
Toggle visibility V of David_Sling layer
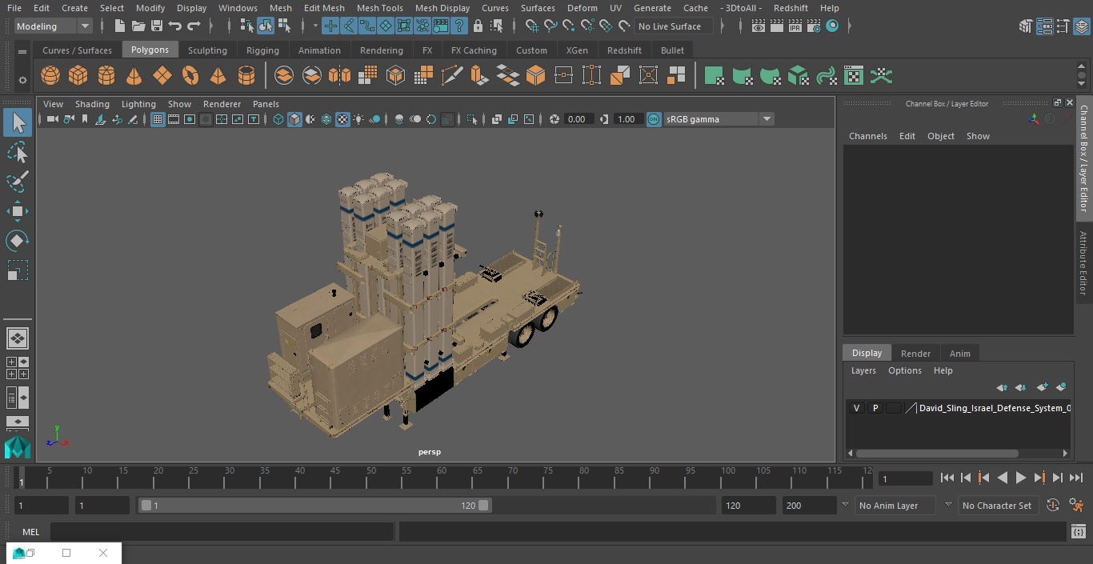coord(857,408)
